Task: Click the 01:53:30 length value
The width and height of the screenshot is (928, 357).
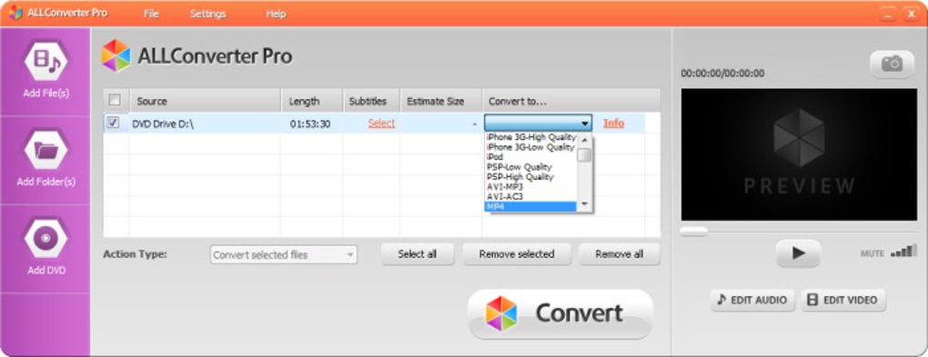Action: (x=310, y=124)
